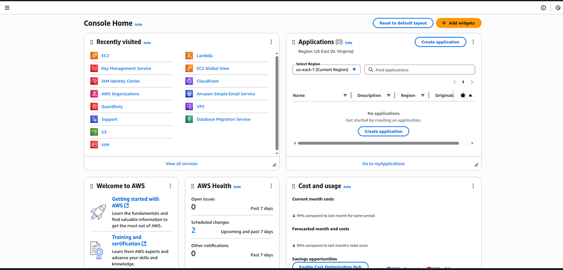Screen dimensions: 563x270
Task: Grab the Applications widget drag handle
Action: coord(294,42)
